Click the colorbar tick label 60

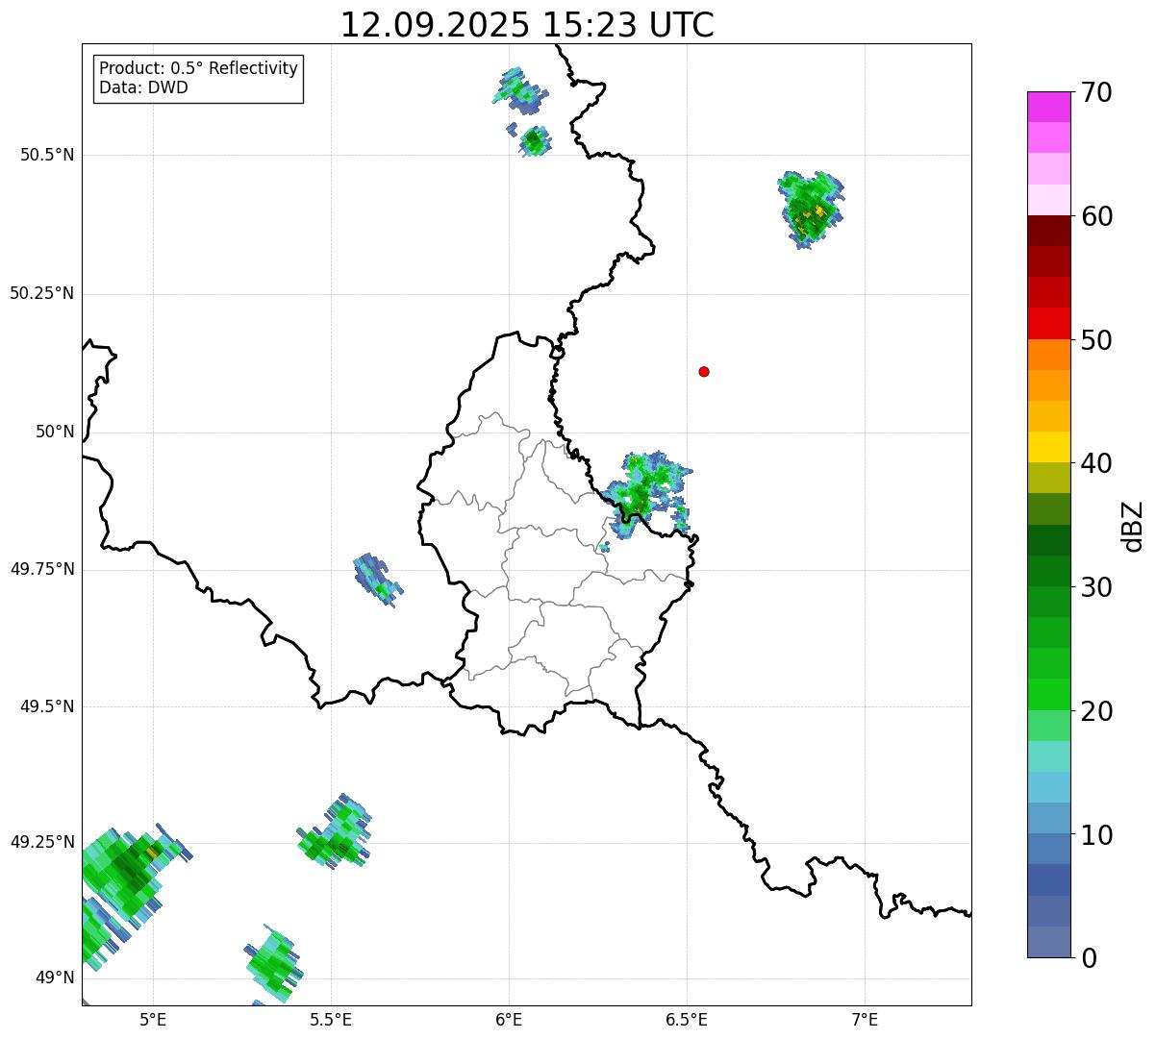pos(1096,216)
